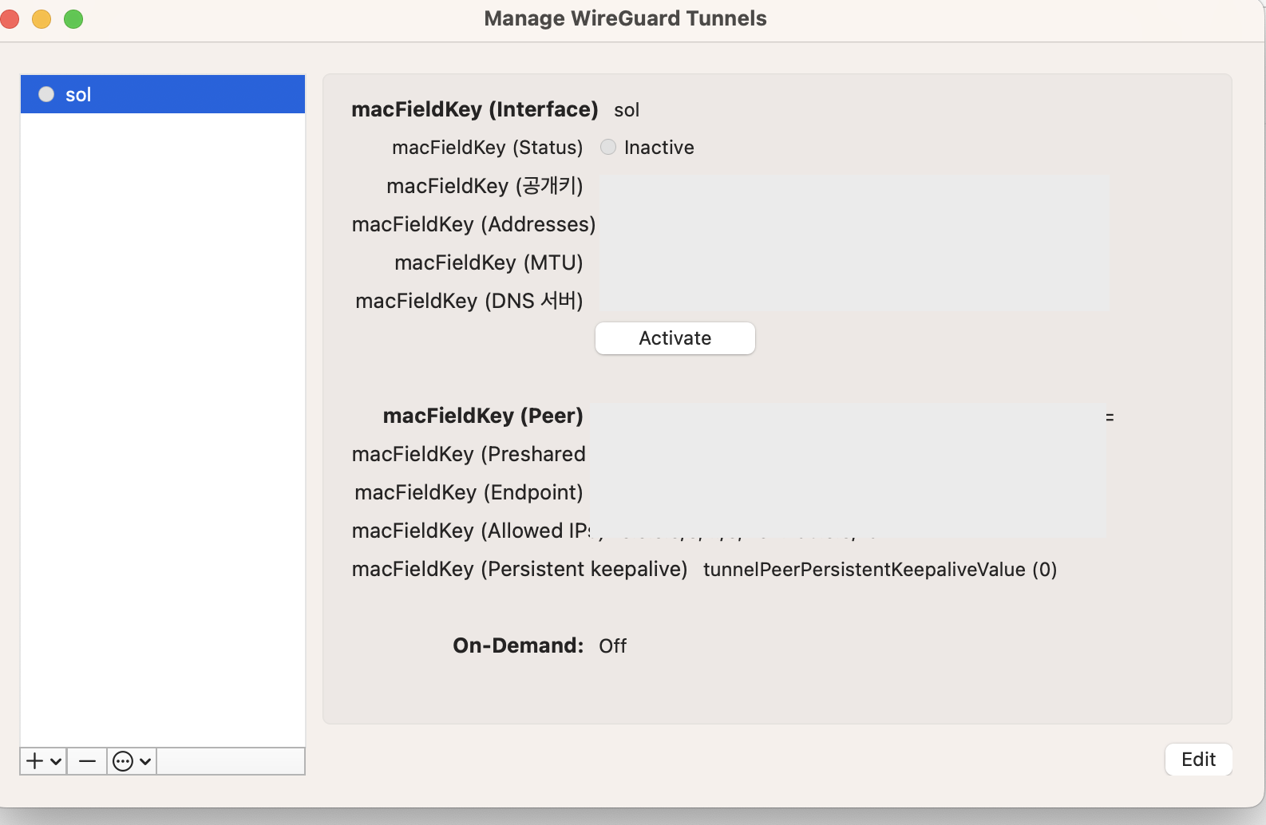Click the Manage WireGuard Tunnels window title
Screen dimensions: 1266x825
[x=625, y=18]
